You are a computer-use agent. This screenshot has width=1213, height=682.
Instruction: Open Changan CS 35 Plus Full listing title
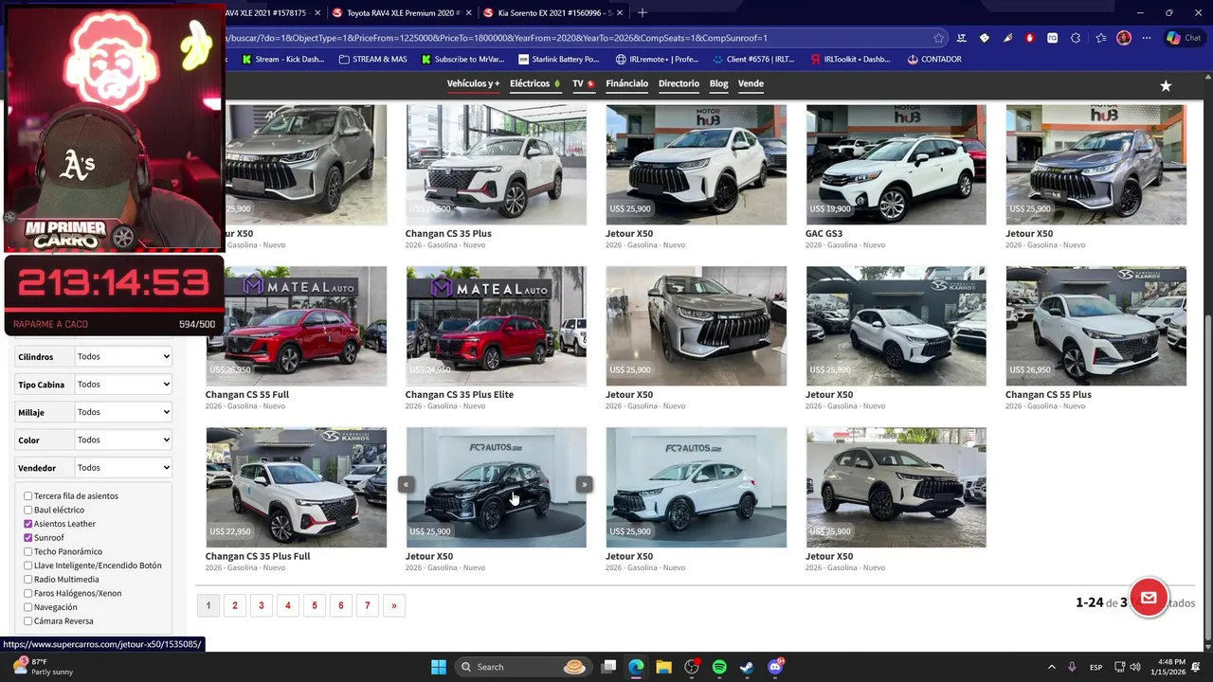pos(258,556)
